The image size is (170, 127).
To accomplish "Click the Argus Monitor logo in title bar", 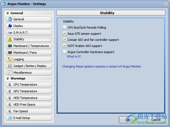I will [4, 4].
